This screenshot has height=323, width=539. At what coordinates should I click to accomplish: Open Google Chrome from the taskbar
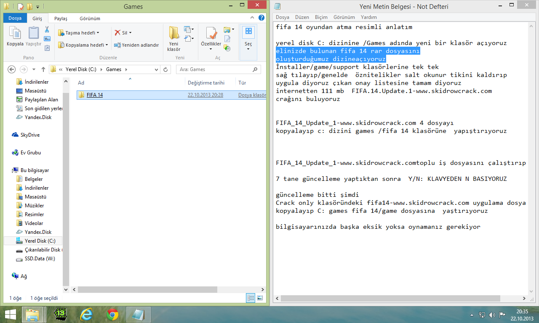click(112, 314)
